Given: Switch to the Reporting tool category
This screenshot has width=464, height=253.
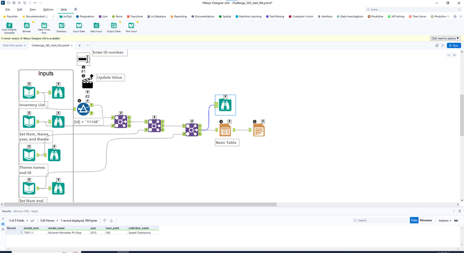Looking at the screenshot, I should pyautogui.click(x=179, y=17).
